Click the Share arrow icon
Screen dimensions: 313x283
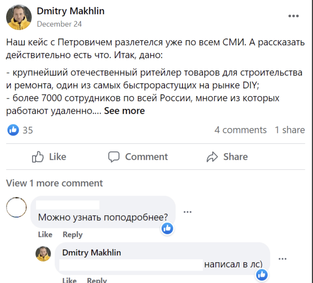pos(212,157)
